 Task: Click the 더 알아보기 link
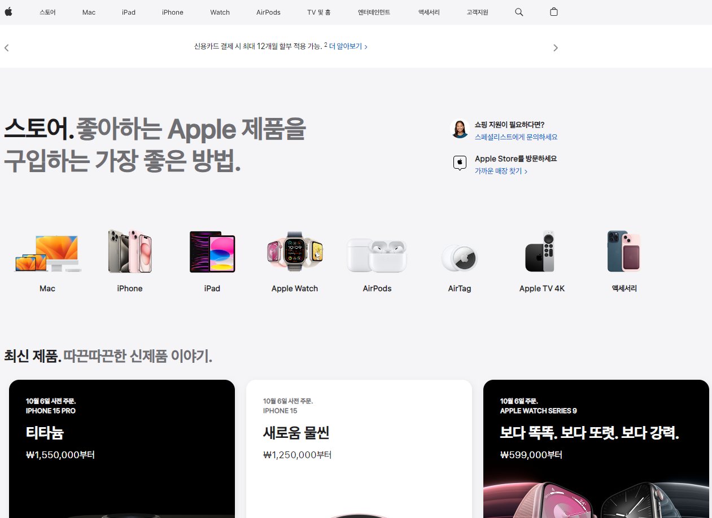pos(348,47)
